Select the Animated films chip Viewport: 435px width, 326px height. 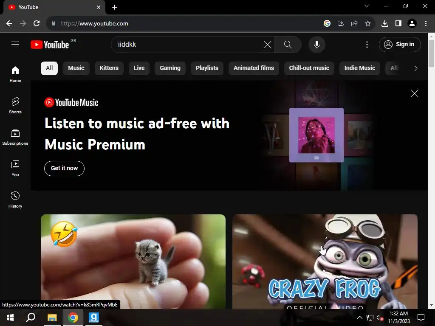click(x=254, y=68)
